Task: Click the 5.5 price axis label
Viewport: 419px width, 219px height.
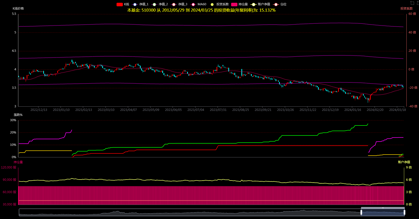Action: [14, 14]
